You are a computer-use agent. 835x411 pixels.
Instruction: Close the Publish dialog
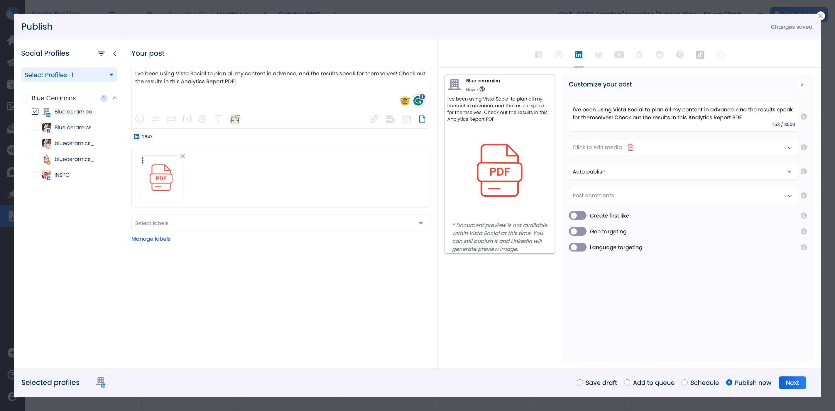coord(820,16)
